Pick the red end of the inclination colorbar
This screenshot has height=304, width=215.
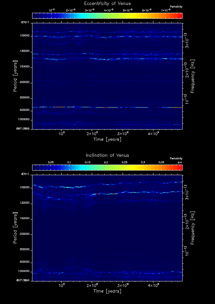pos(180,167)
